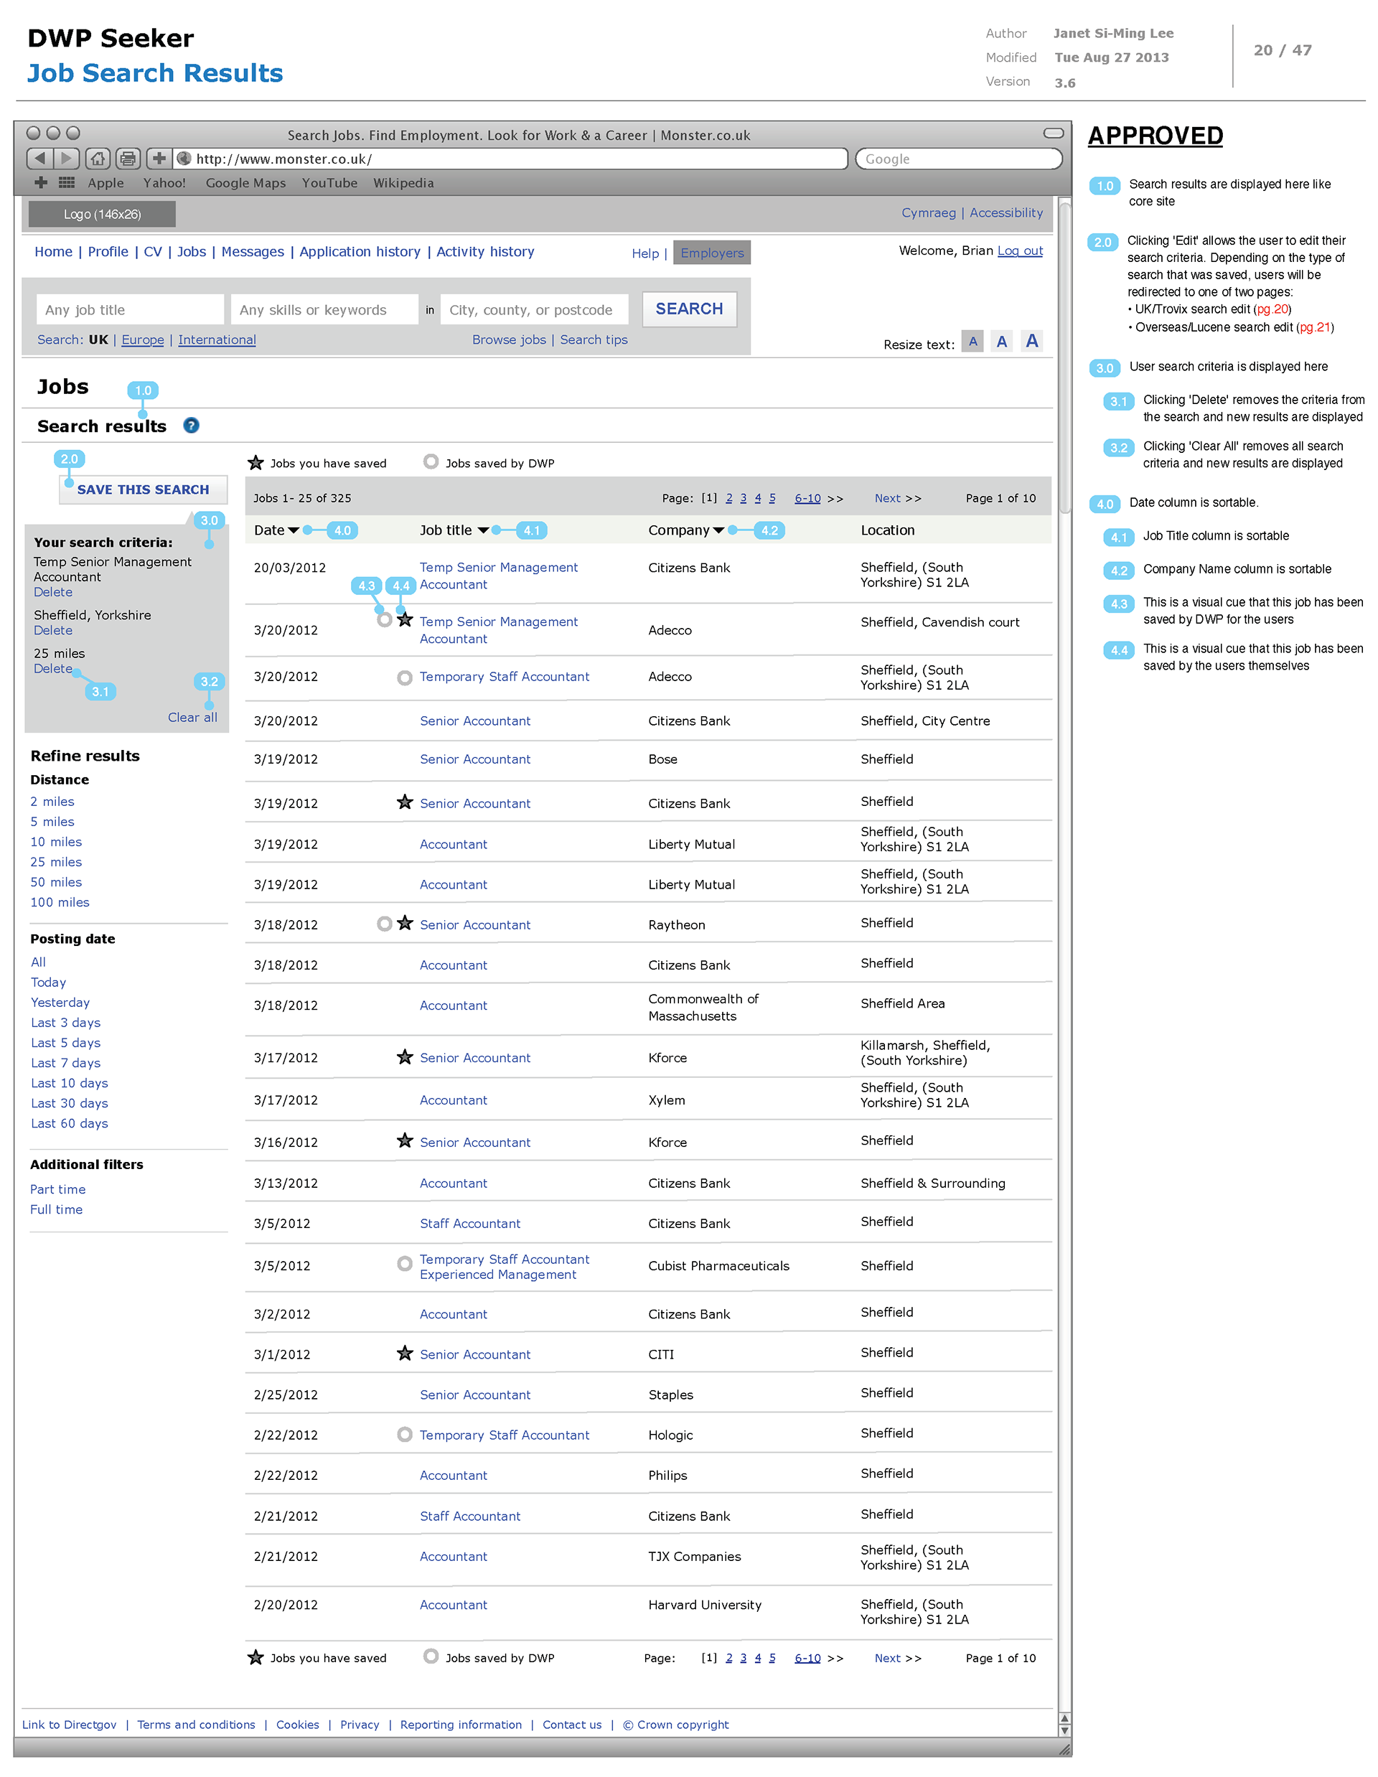This screenshot has height=1777, width=1378.
Task: Click the skills or keywords field
Action: click(324, 310)
